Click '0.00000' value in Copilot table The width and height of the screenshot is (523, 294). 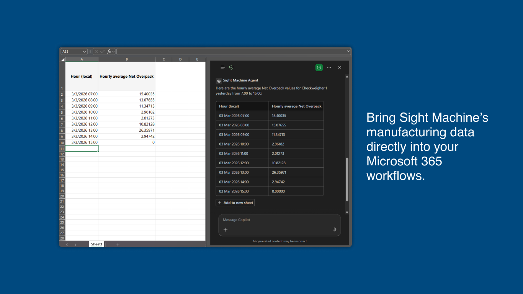click(278, 191)
